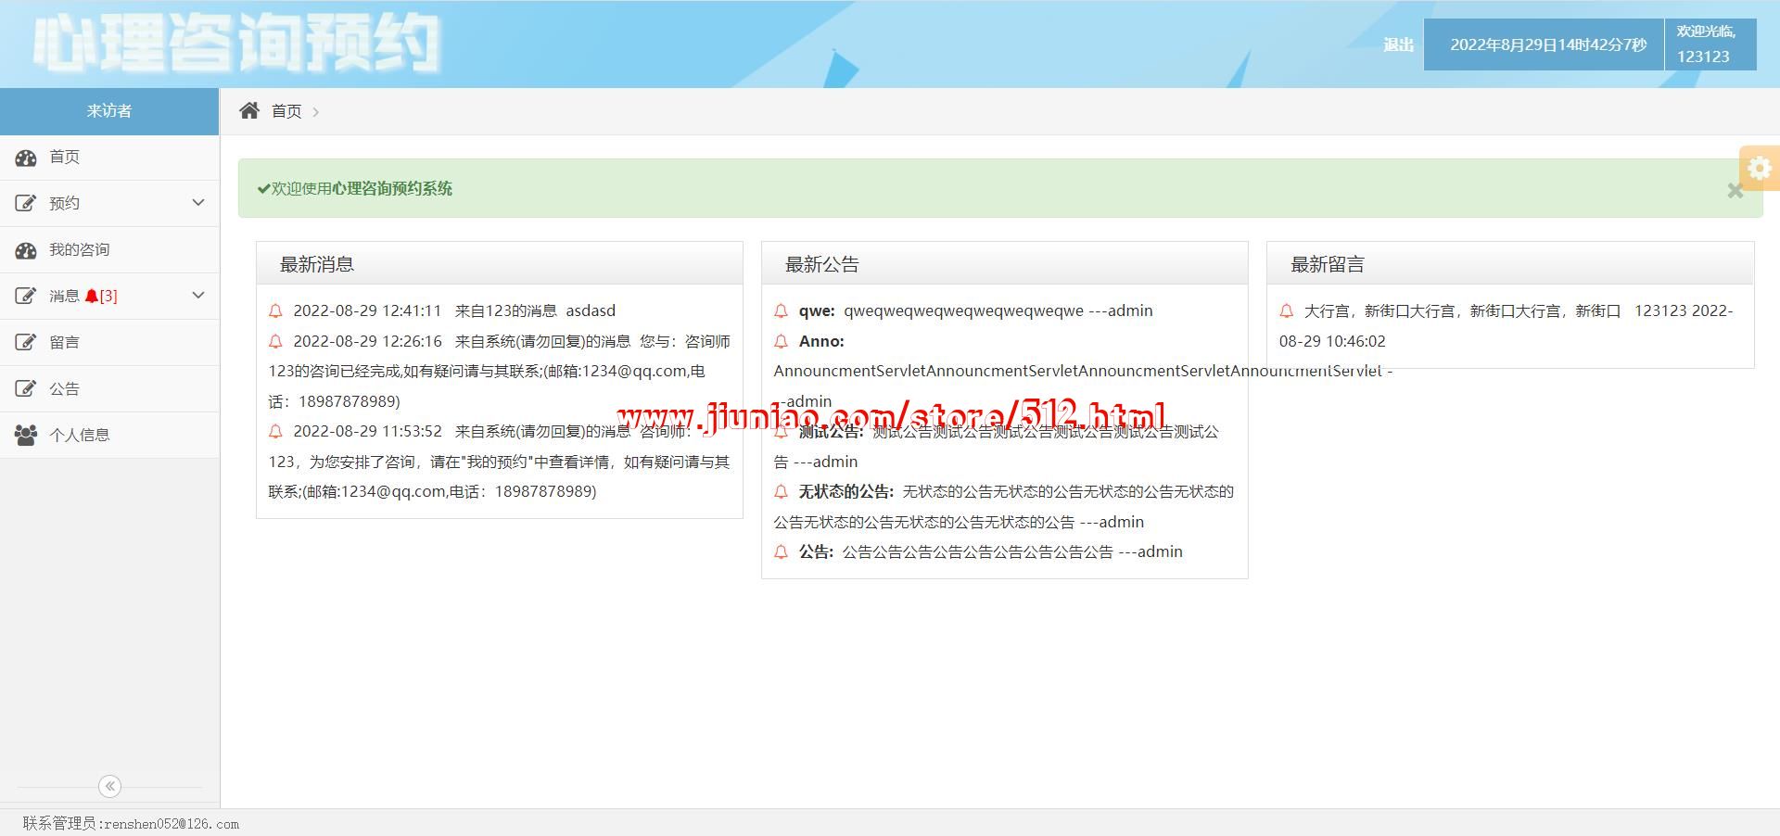The image size is (1780, 836).
Task: Open the 预约 sidebar menu item
Action: [109, 204]
